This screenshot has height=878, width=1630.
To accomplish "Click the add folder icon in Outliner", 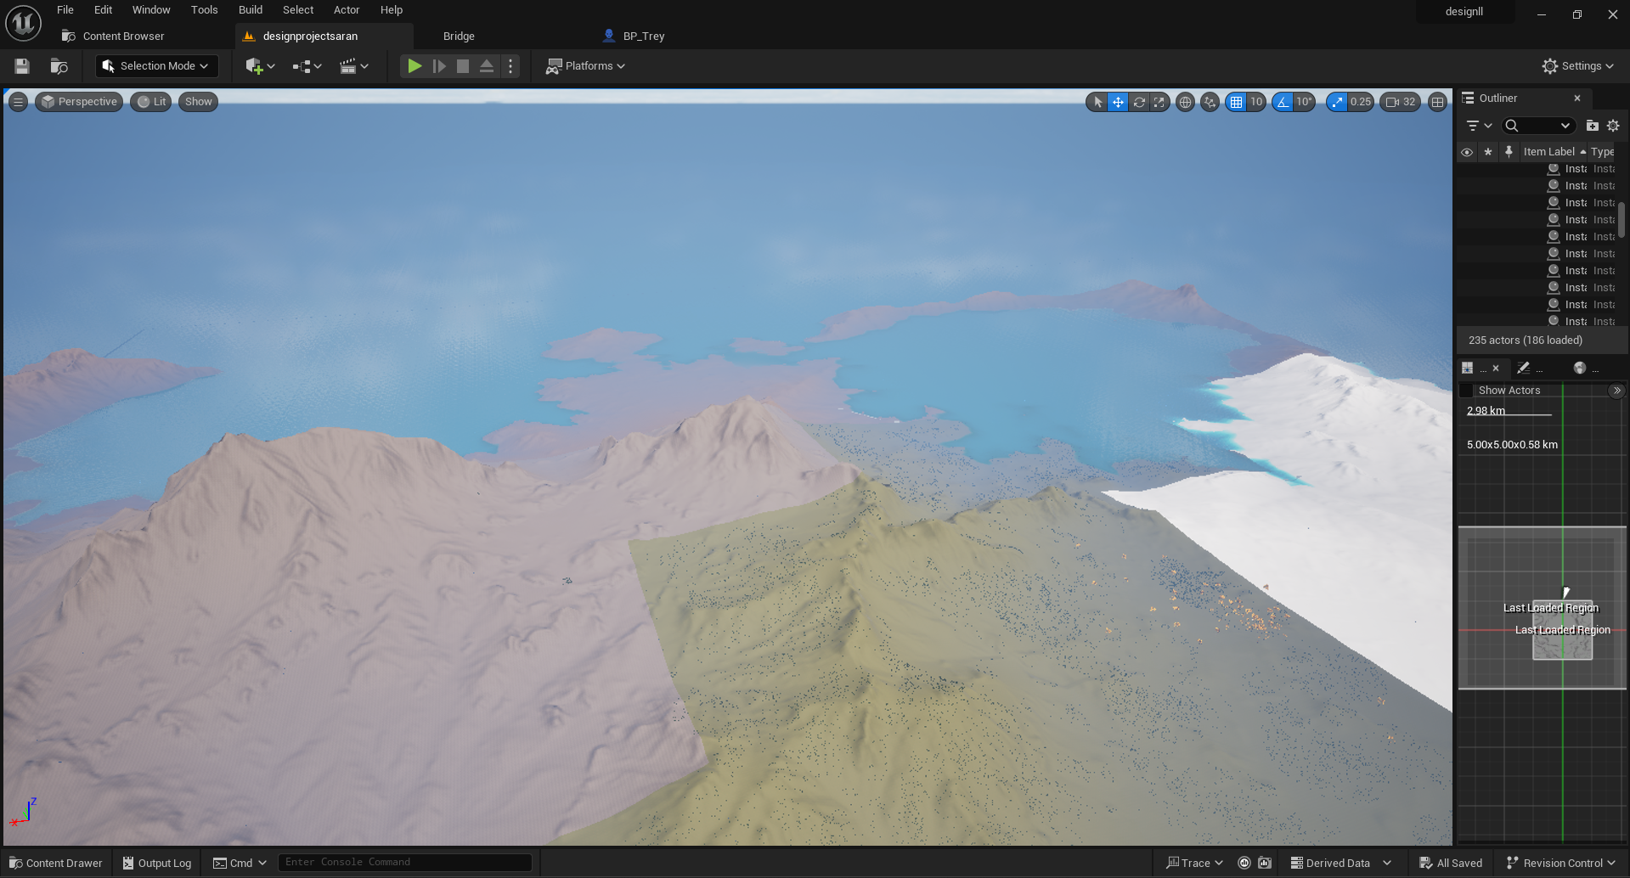I will (1592, 126).
